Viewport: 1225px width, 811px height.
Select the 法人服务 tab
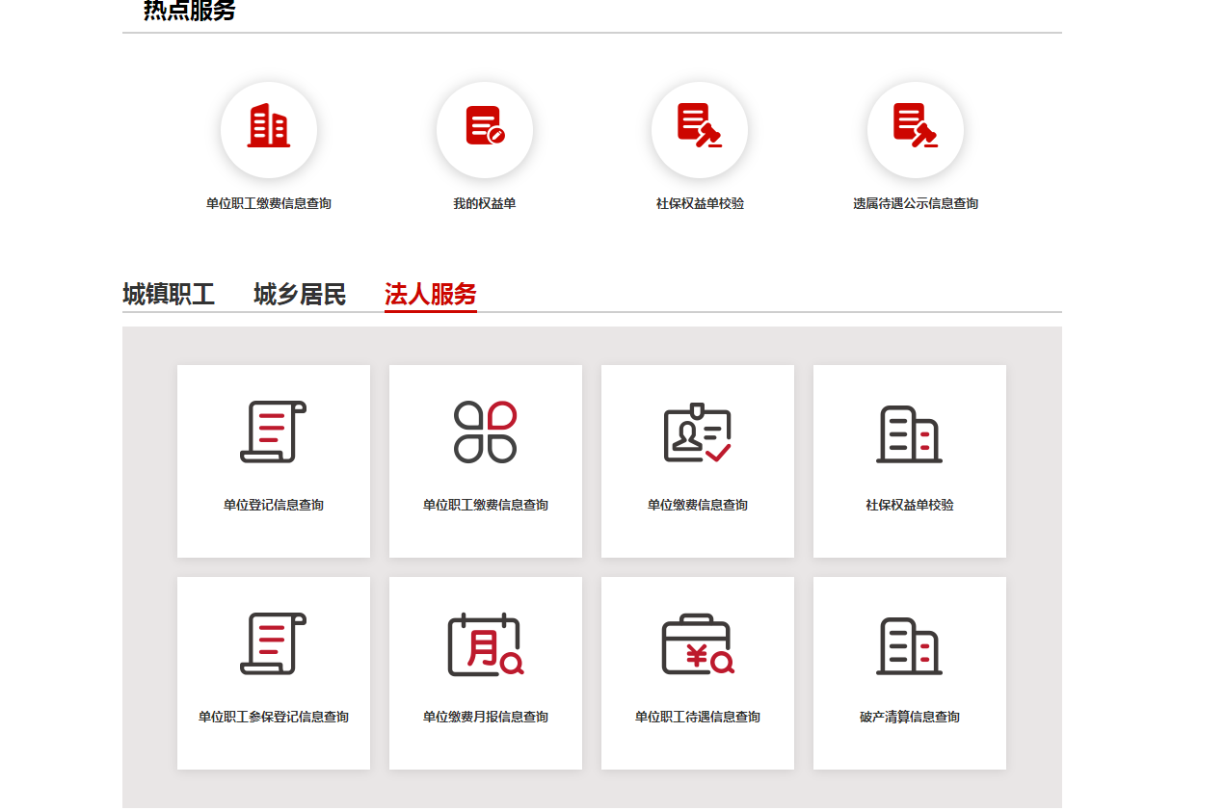[x=430, y=294]
